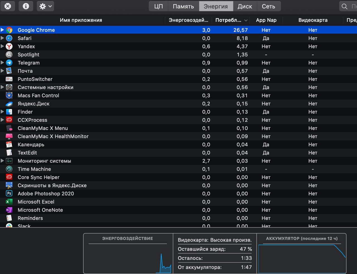This screenshot has width=357, height=274.
Task: Click the Yandex browser icon
Action: coord(9,46)
